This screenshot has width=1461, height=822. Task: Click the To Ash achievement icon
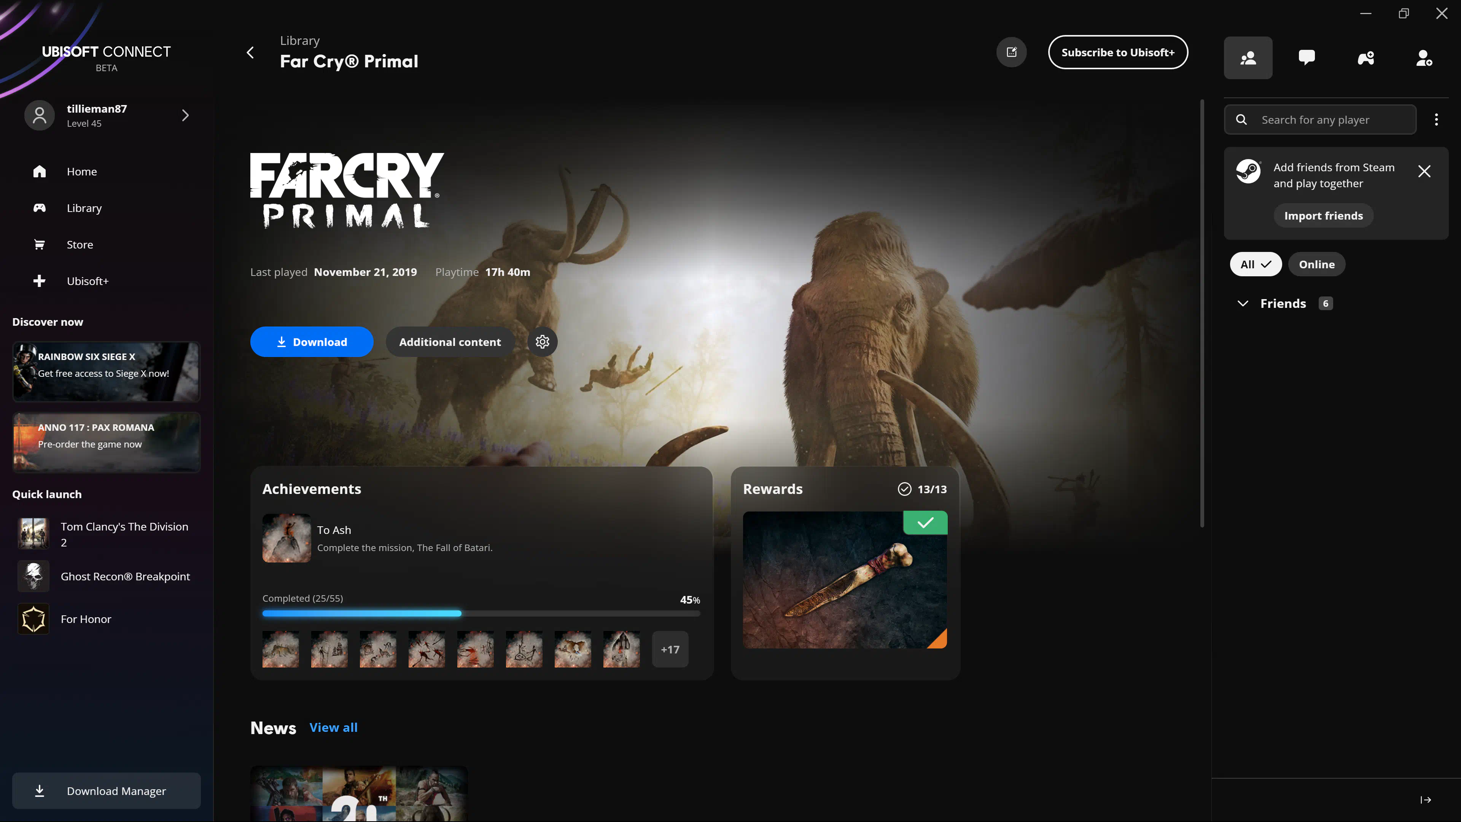(286, 538)
